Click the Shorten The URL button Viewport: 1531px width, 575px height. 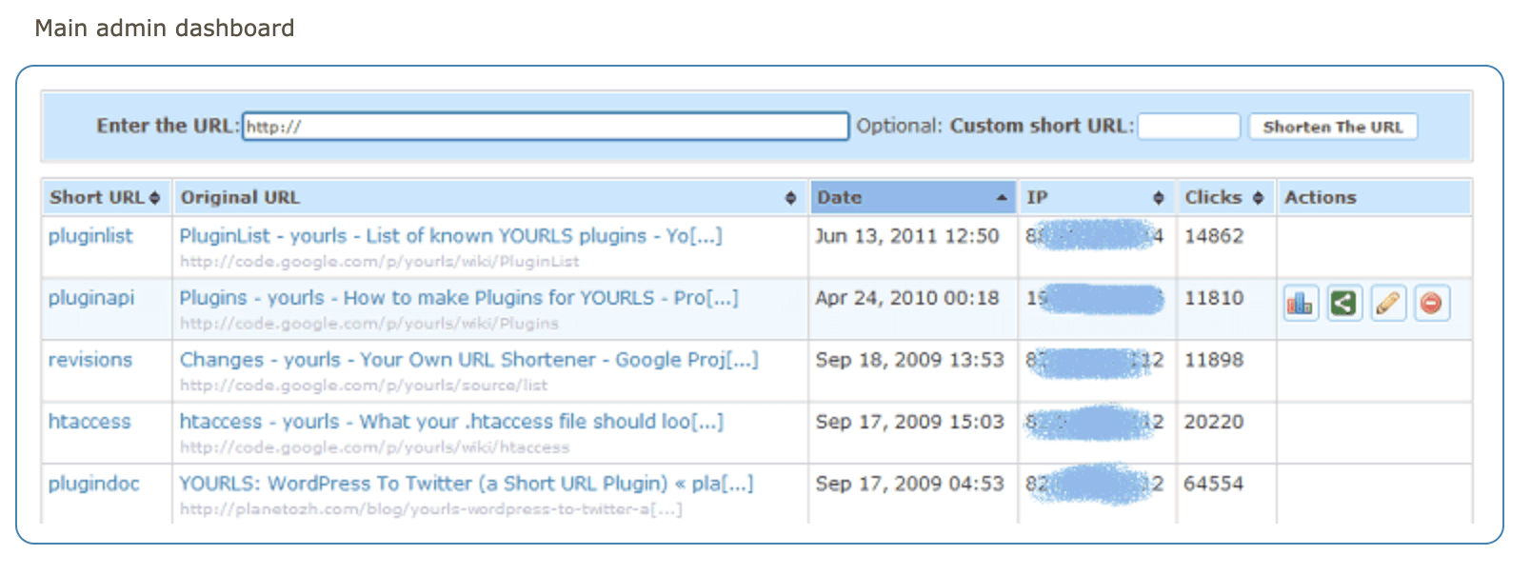[x=1332, y=127]
